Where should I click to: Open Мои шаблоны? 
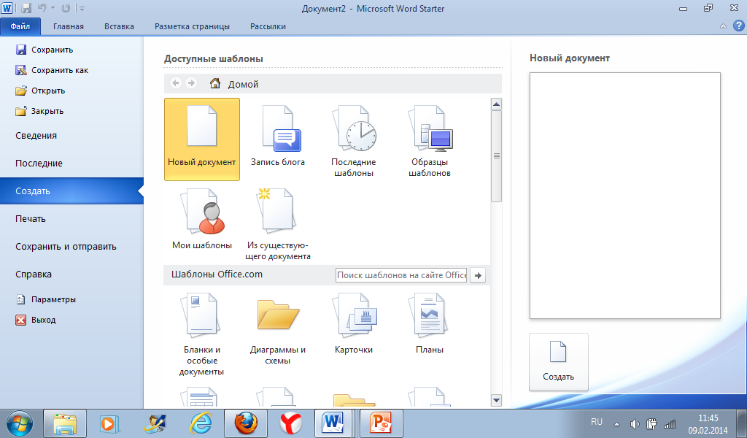pyautogui.click(x=202, y=219)
